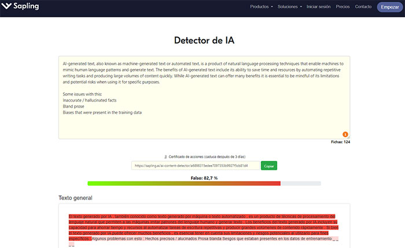This screenshot has height=248, width=405.
Task: Click the red highlighted result text
Action: pos(204,223)
